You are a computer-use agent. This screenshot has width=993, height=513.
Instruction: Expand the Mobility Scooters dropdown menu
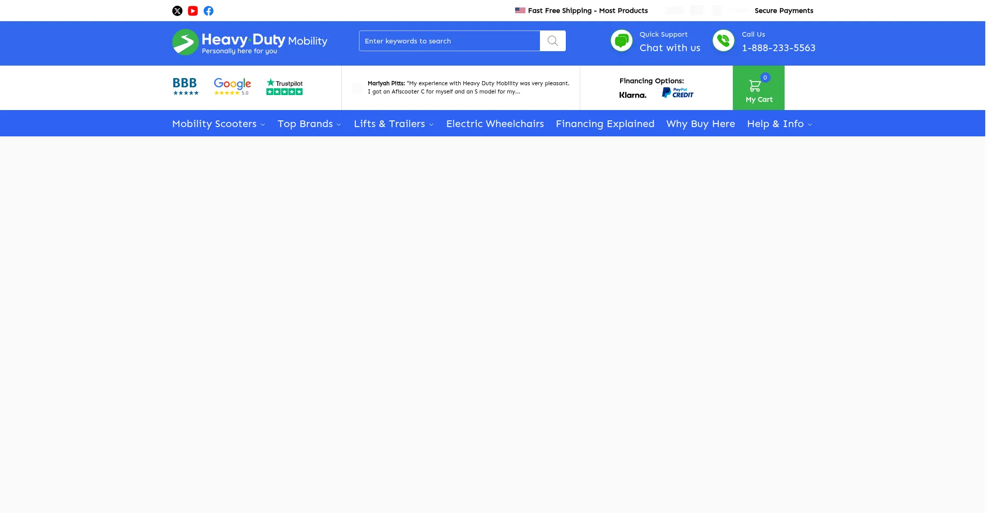[x=218, y=124]
